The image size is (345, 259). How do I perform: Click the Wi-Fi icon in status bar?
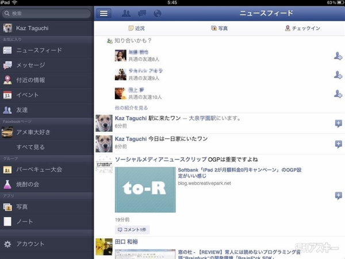(15, 3)
